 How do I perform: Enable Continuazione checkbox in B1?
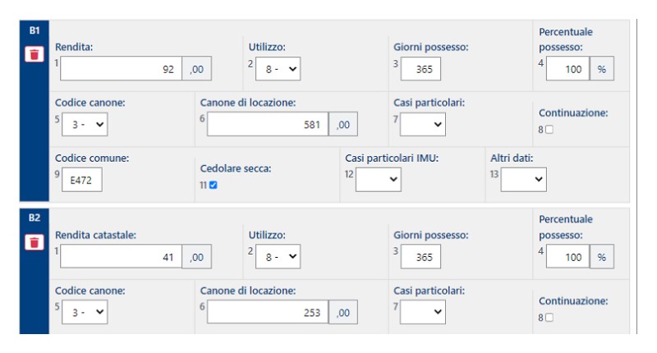coord(549,130)
